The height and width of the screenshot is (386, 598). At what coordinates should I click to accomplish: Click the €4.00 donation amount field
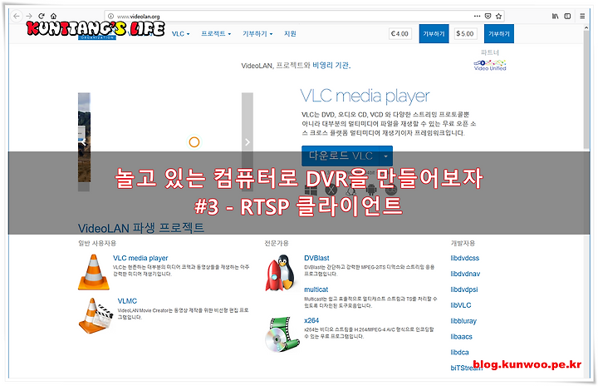pyautogui.click(x=400, y=33)
